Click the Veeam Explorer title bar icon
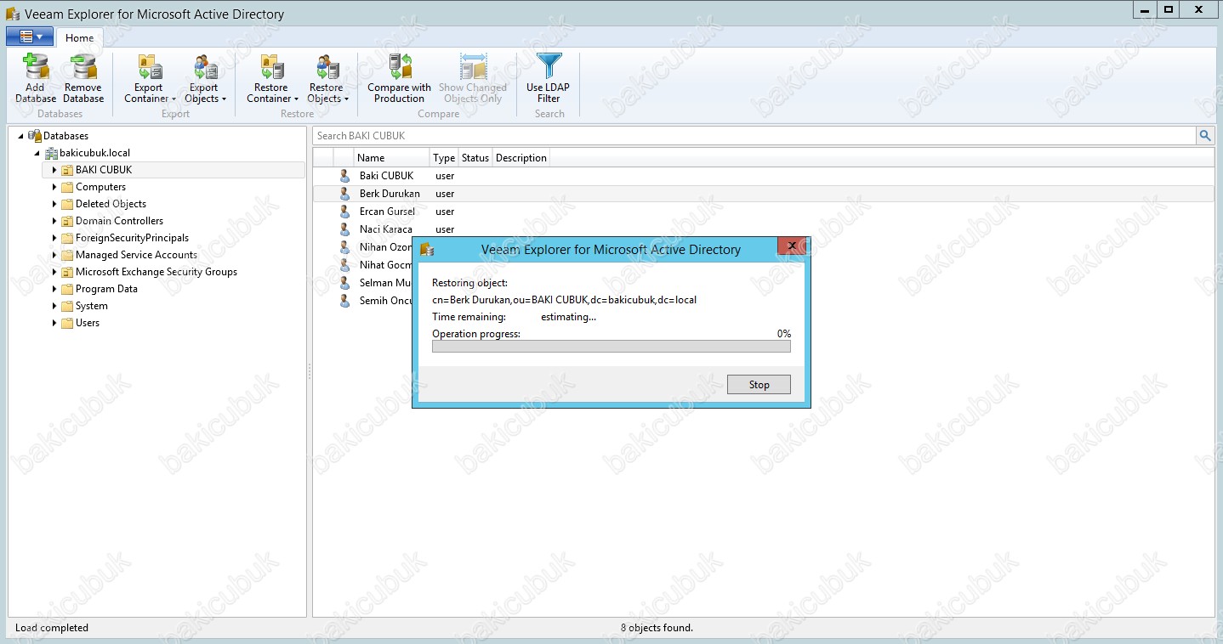The height and width of the screenshot is (644, 1223). [12, 14]
